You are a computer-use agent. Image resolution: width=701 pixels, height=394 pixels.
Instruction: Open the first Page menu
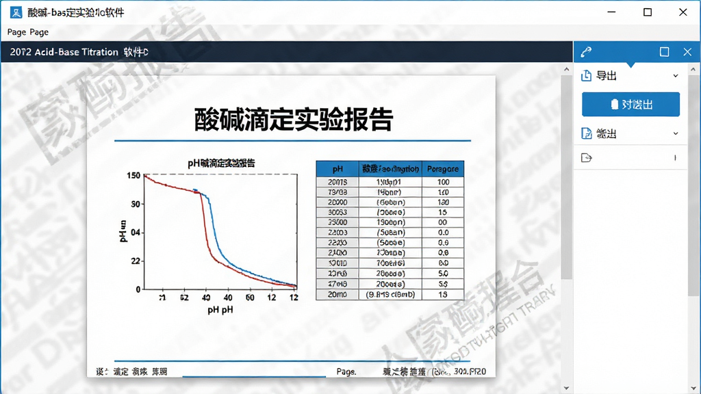pos(16,32)
